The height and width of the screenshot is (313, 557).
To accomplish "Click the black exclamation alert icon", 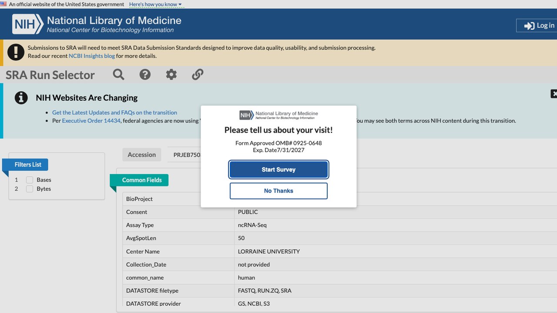I will coord(16,52).
